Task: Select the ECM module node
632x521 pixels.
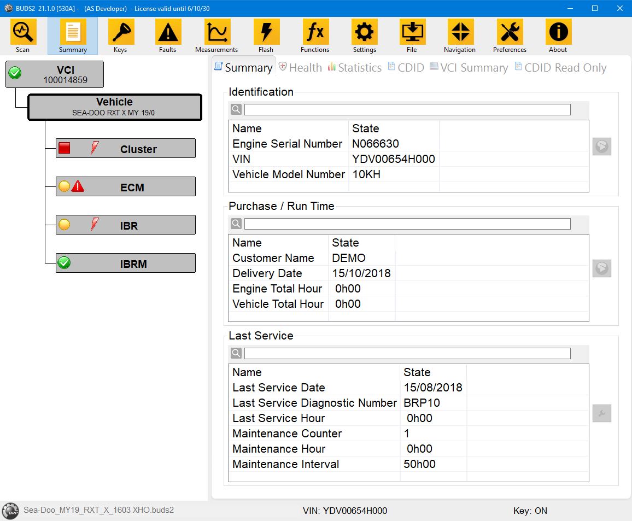Action: tap(126, 187)
